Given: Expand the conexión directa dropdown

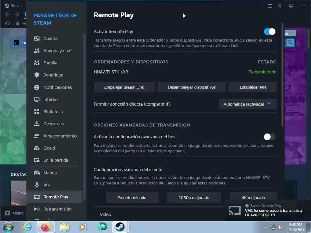Looking at the screenshot, I should (248, 104).
